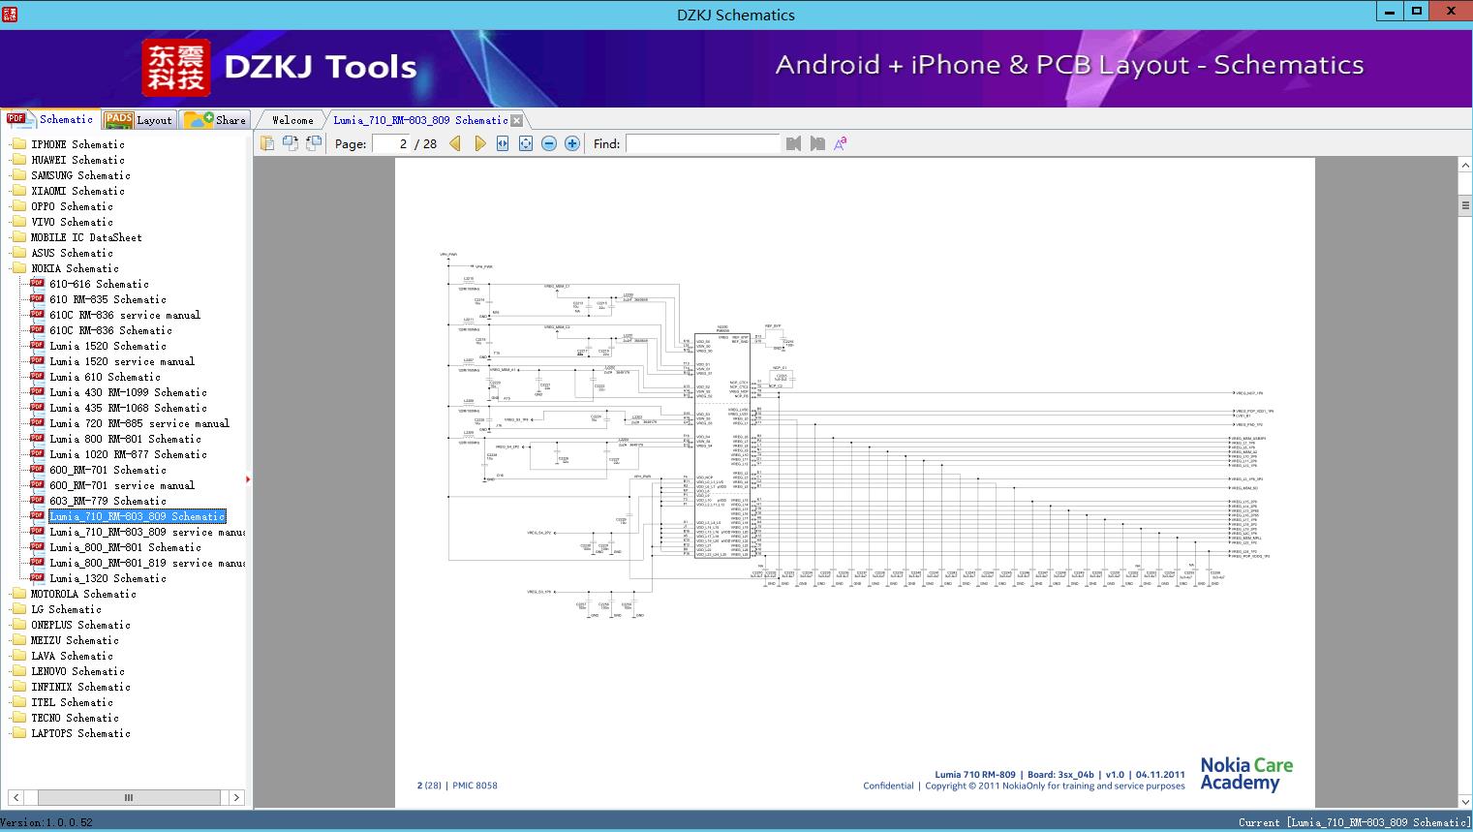Click the fit width icon
Screen dimensions: 1473x832
pos(503,143)
